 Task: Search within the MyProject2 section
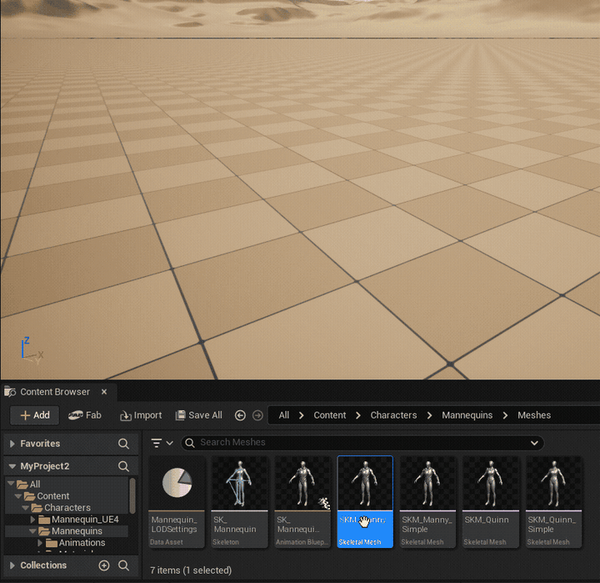click(x=123, y=466)
